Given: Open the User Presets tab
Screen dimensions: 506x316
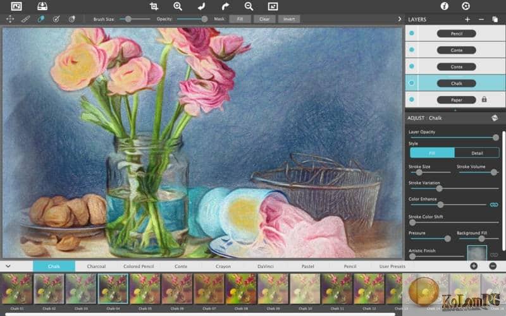Looking at the screenshot, I should 392,266.
